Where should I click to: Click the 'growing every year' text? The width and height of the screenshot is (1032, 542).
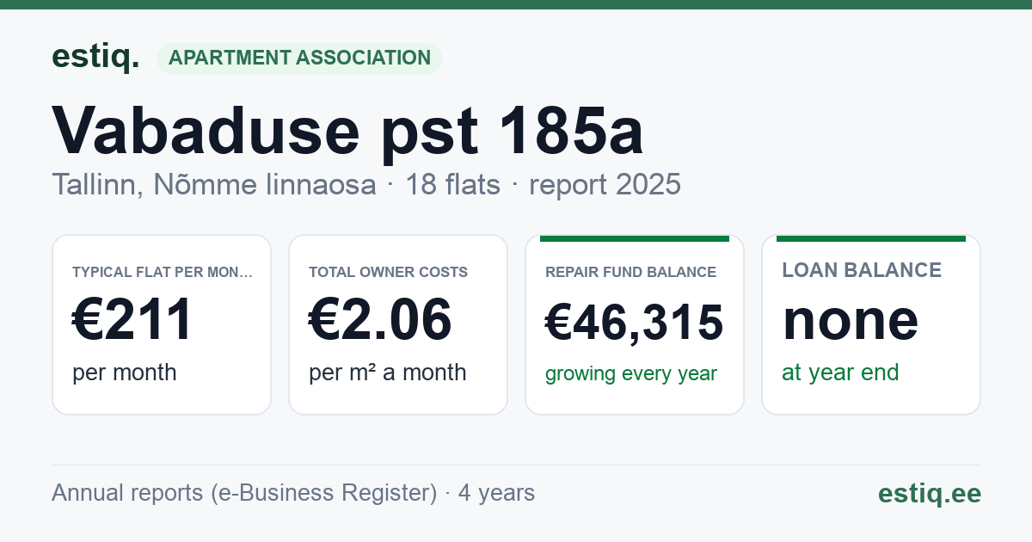pos(631,374)
